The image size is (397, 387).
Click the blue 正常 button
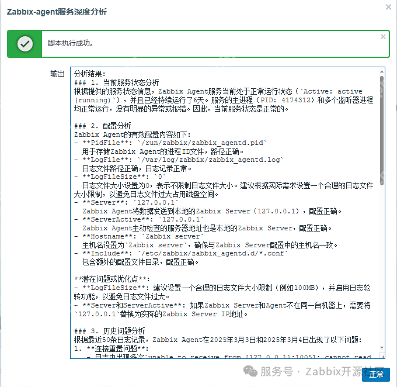[376, 375]
